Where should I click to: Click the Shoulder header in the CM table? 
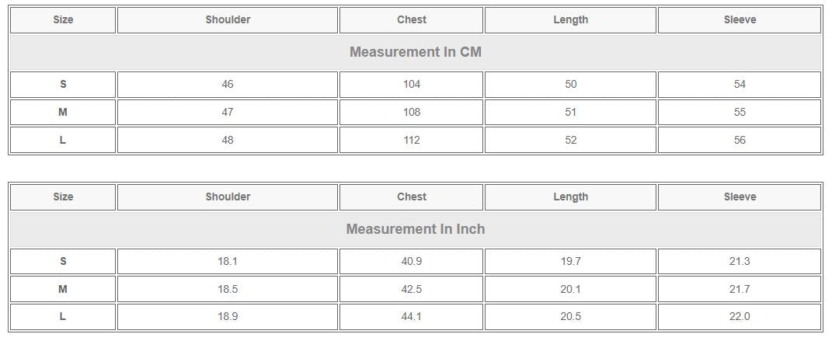tap(228, 20)
